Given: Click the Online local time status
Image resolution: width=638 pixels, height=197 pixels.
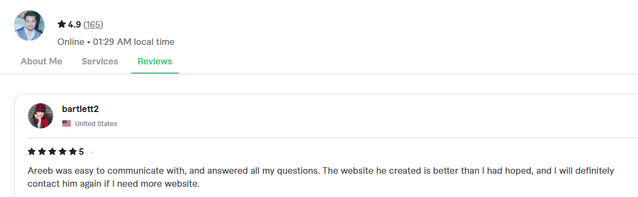Looking at the screenshot, I should point(116,42).
